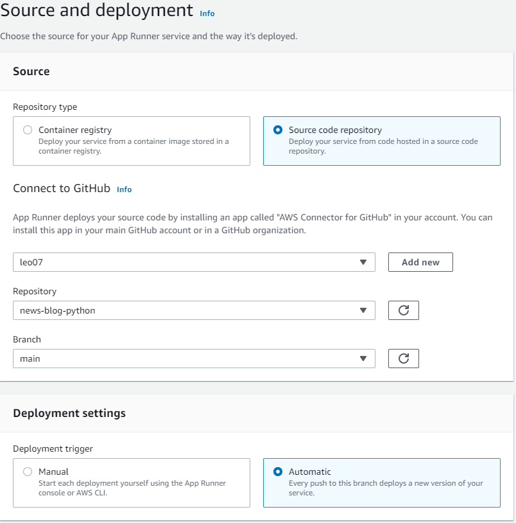Open Info link beside Connect to GitHub
The image size is (516, 523).
[124, 190]
